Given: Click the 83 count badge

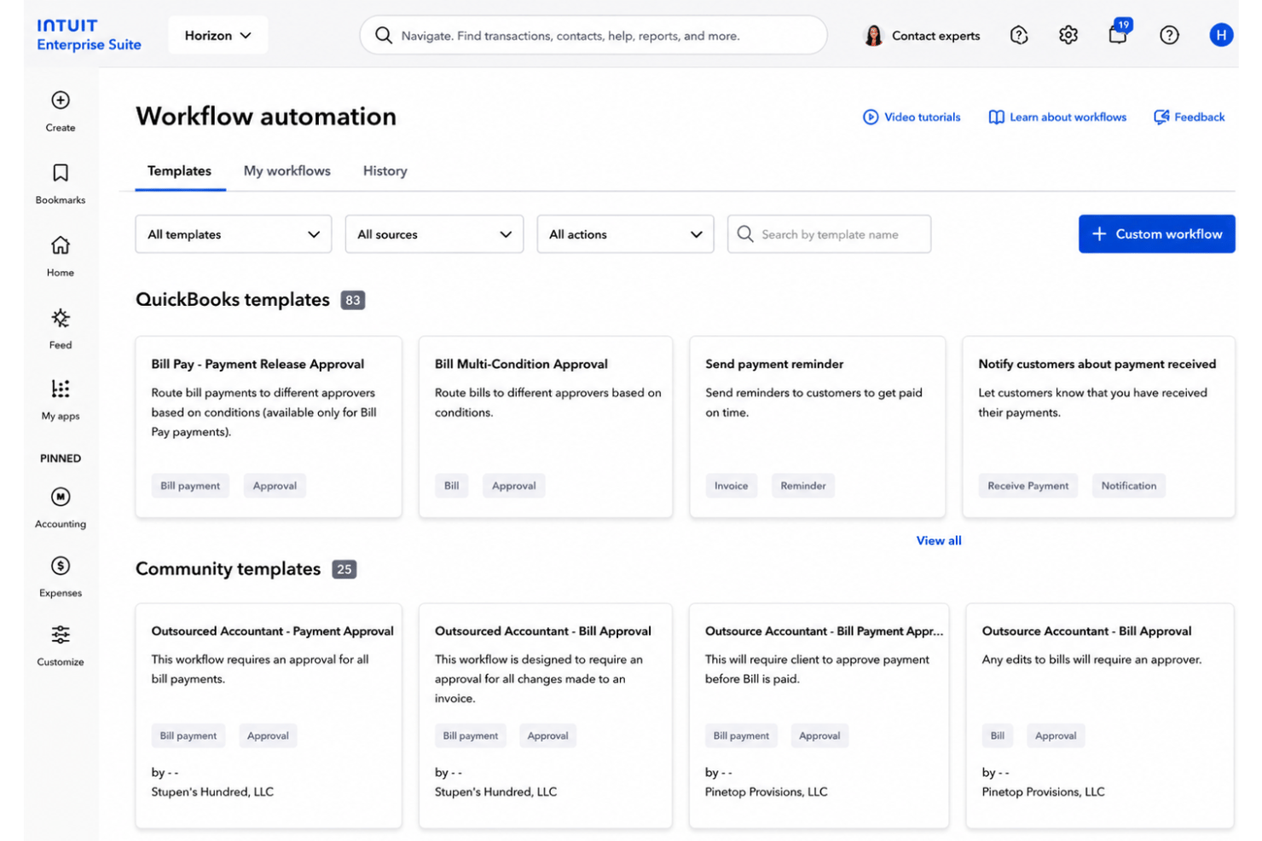Looking at the screenshot, I should pyautogui.click(x=353, y=300).
